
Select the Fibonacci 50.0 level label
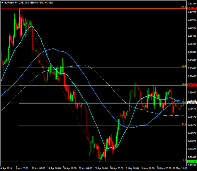(184, 84)
